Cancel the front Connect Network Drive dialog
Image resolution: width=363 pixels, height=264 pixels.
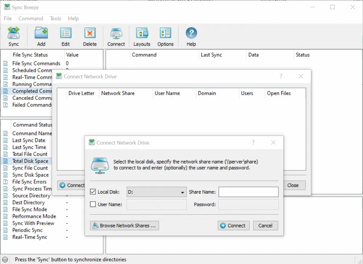click(x=265, y=226)
